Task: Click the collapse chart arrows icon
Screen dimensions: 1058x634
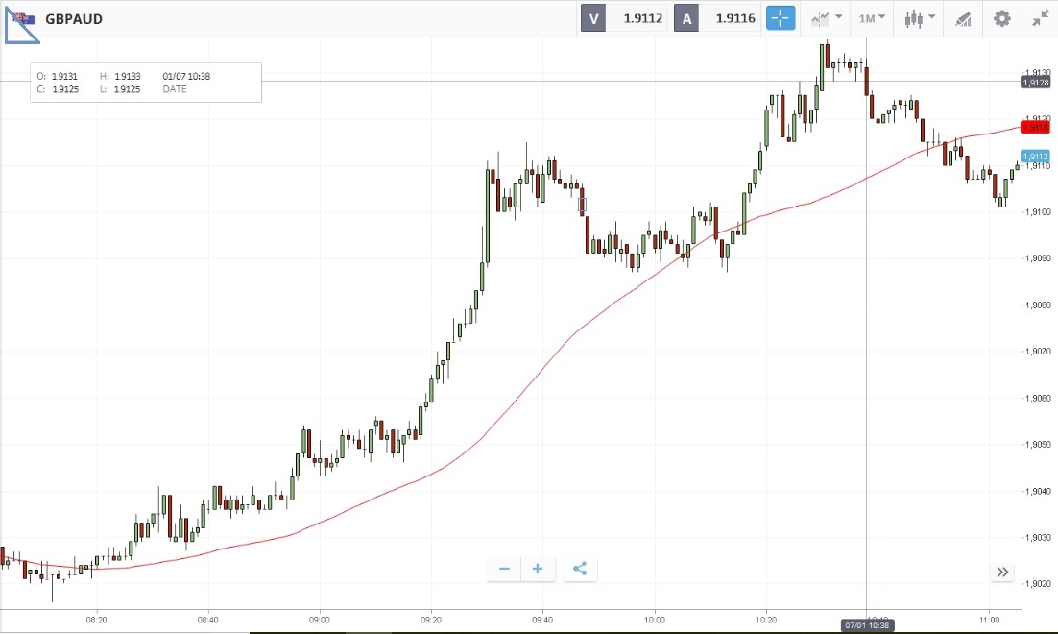Action: pyautogui.click(x=1041, y=18)
